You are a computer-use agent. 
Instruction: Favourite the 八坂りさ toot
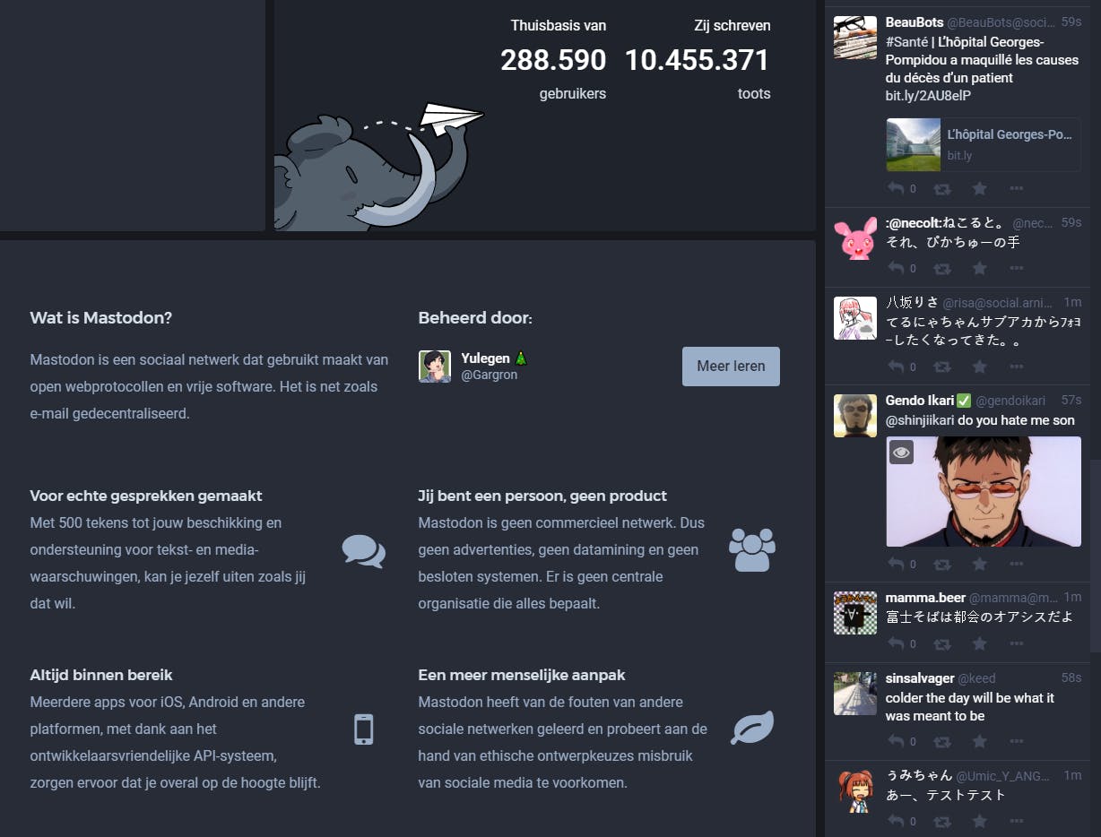(x=979, y=366)
